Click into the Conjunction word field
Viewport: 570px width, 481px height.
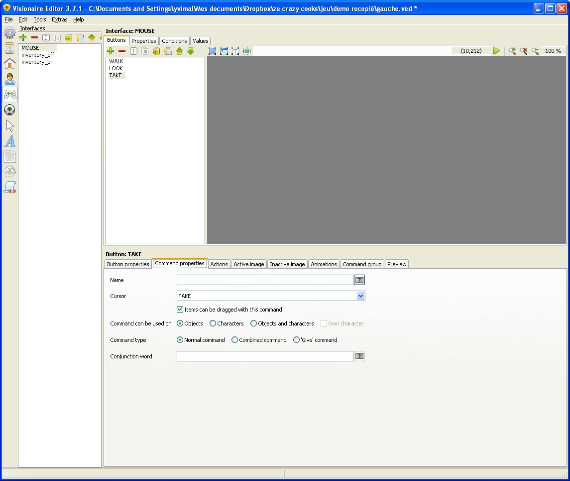265,356
